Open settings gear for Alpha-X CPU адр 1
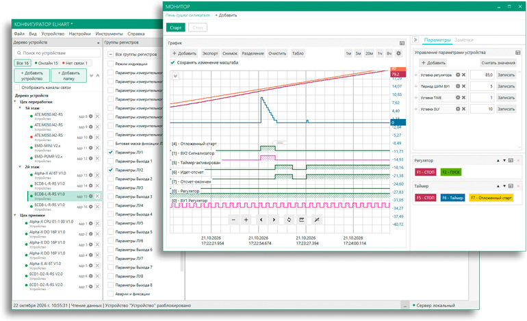 [x=90, y=224]
